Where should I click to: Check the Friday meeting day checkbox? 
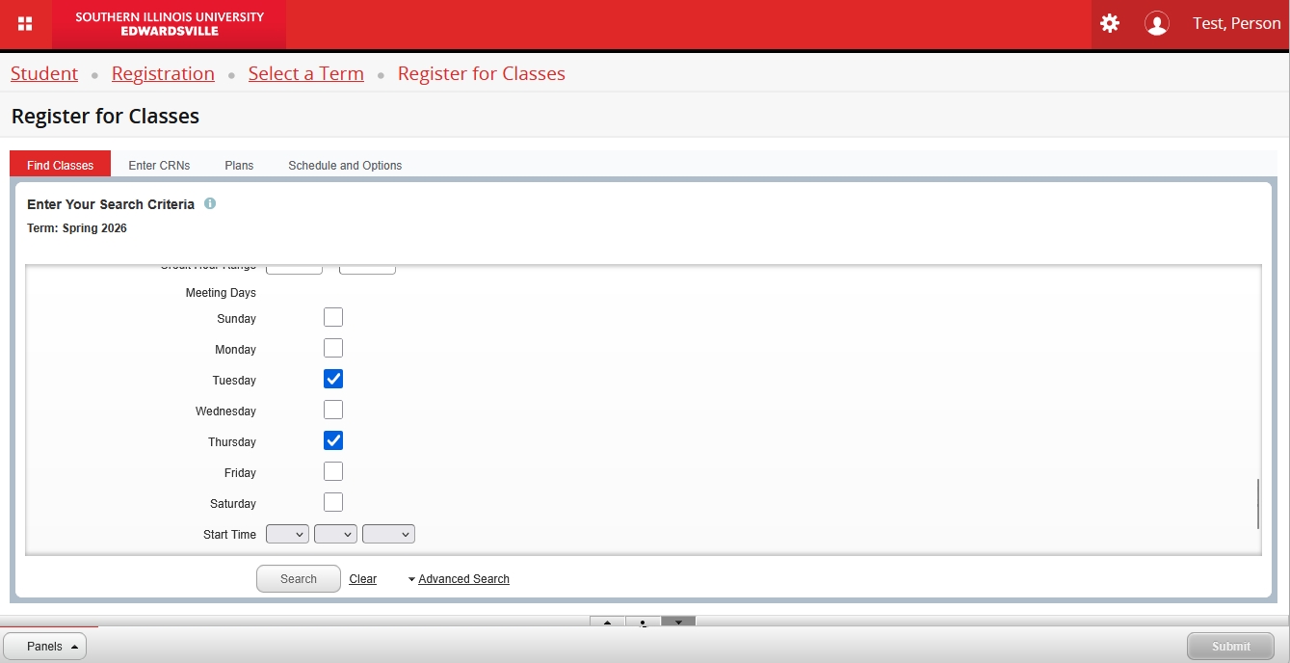click(333, 471)
